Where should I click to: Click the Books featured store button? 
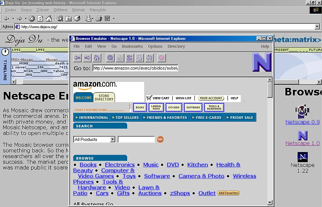click(x=140, y=107)
